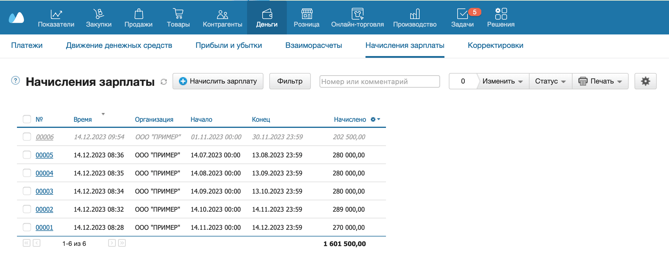Click amount 289 000,00 in row 00002
This screenshot has height=254, width=669.
click(349, 209)
